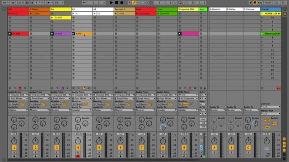Adjust C Corpus Send B knob

point(255,123)
